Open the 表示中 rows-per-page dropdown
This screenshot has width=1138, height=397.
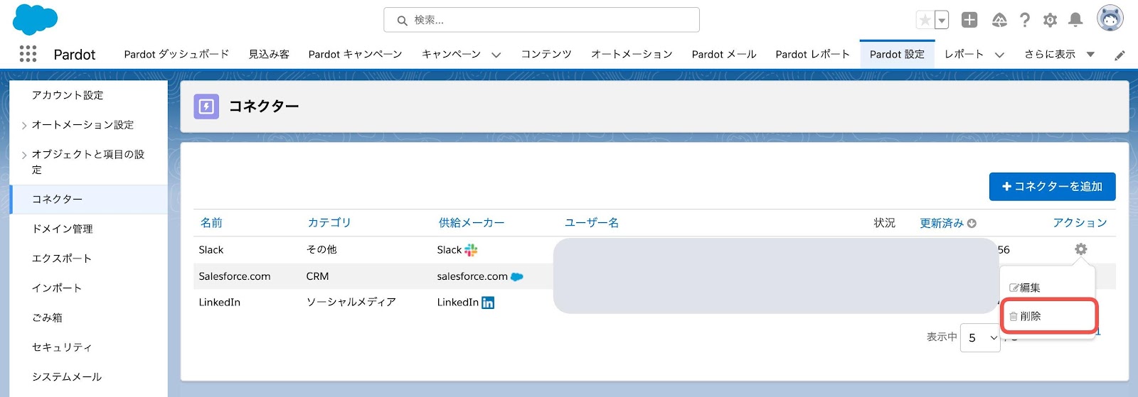pos(981,338)
